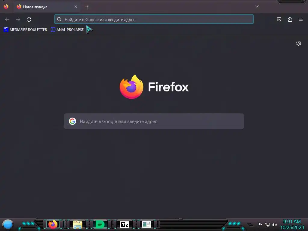
Task: Save page to Pocket
Action: tap(279, 19)
